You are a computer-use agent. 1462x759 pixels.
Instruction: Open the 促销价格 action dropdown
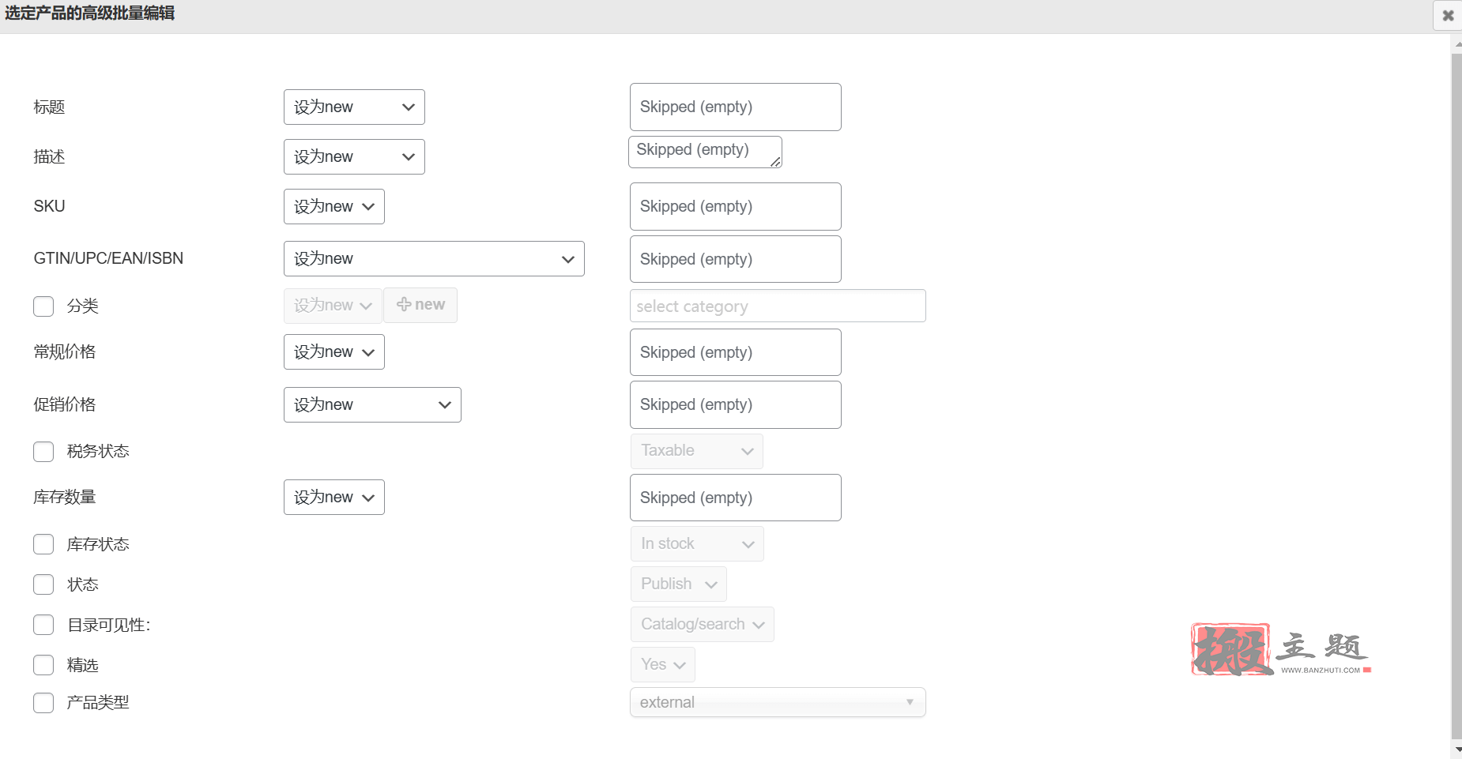[x=372, y=404]
